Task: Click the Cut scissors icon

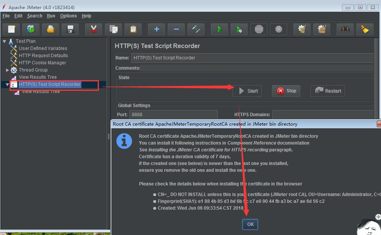Action: 94,30
